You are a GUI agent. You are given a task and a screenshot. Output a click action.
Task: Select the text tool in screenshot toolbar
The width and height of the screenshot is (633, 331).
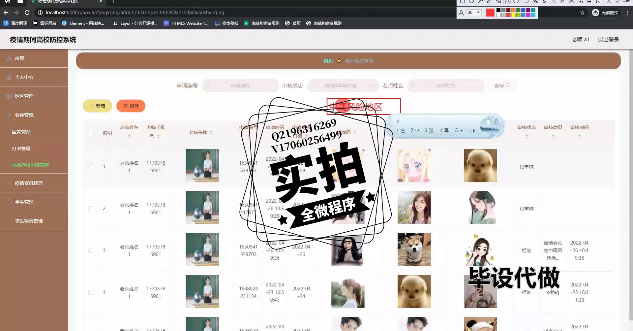tap(507, 1)
